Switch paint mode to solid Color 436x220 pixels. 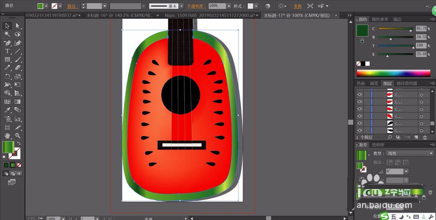tap(6, 165)
